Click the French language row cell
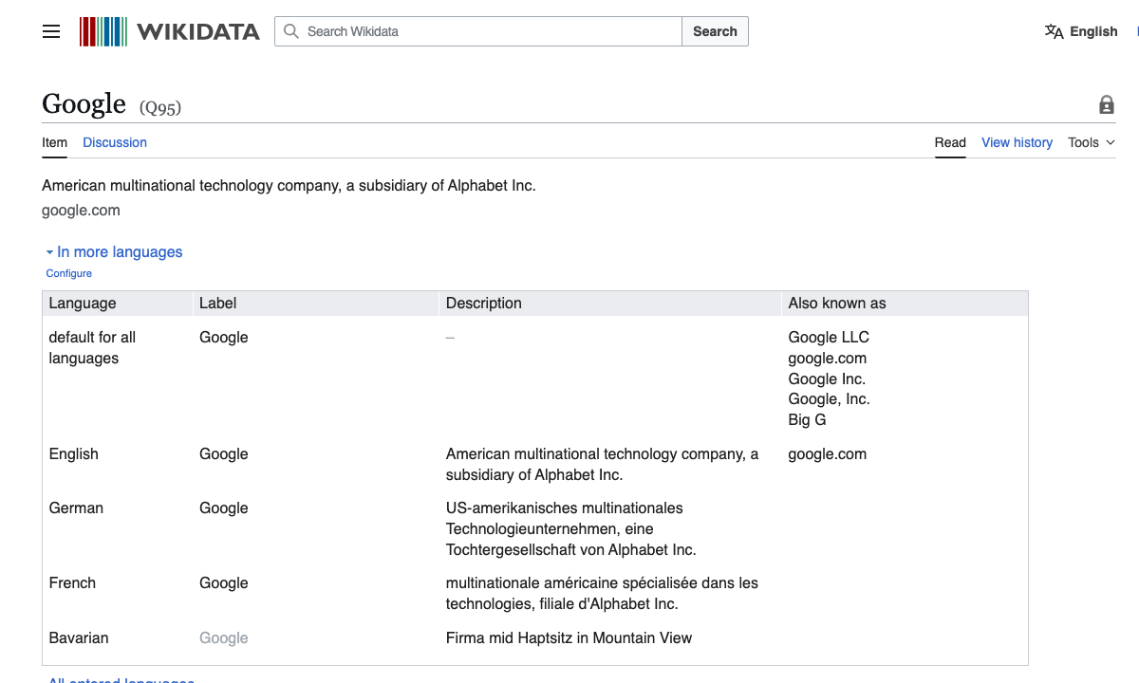Screen dimensions: 1139x683 (x=72, y=583)
